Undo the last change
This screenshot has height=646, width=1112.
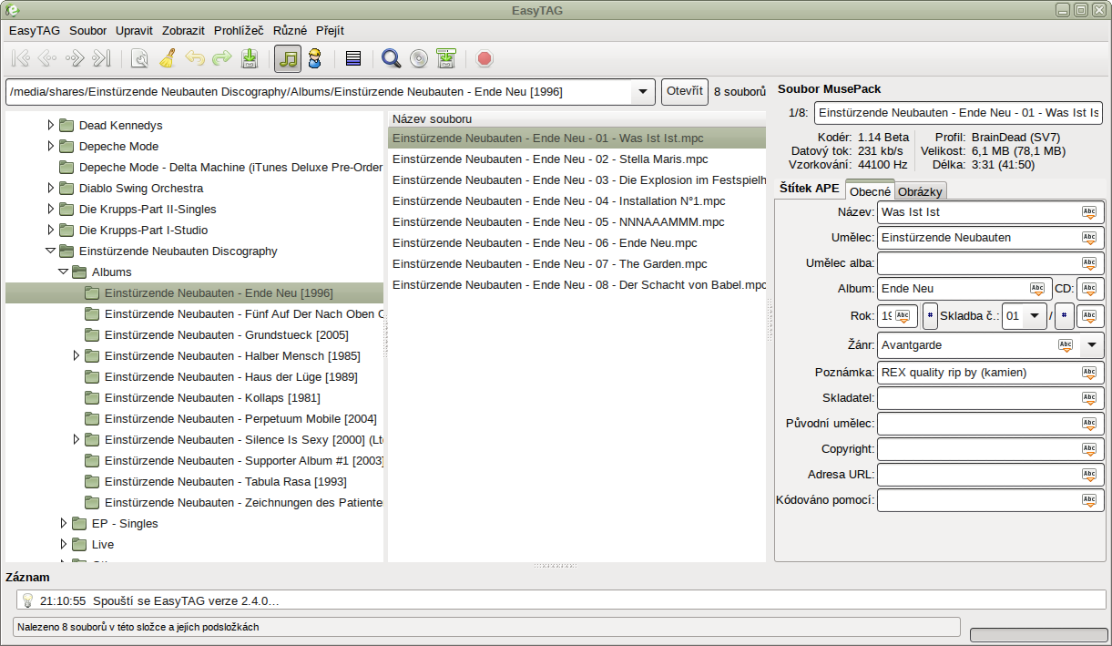(194, 59)
